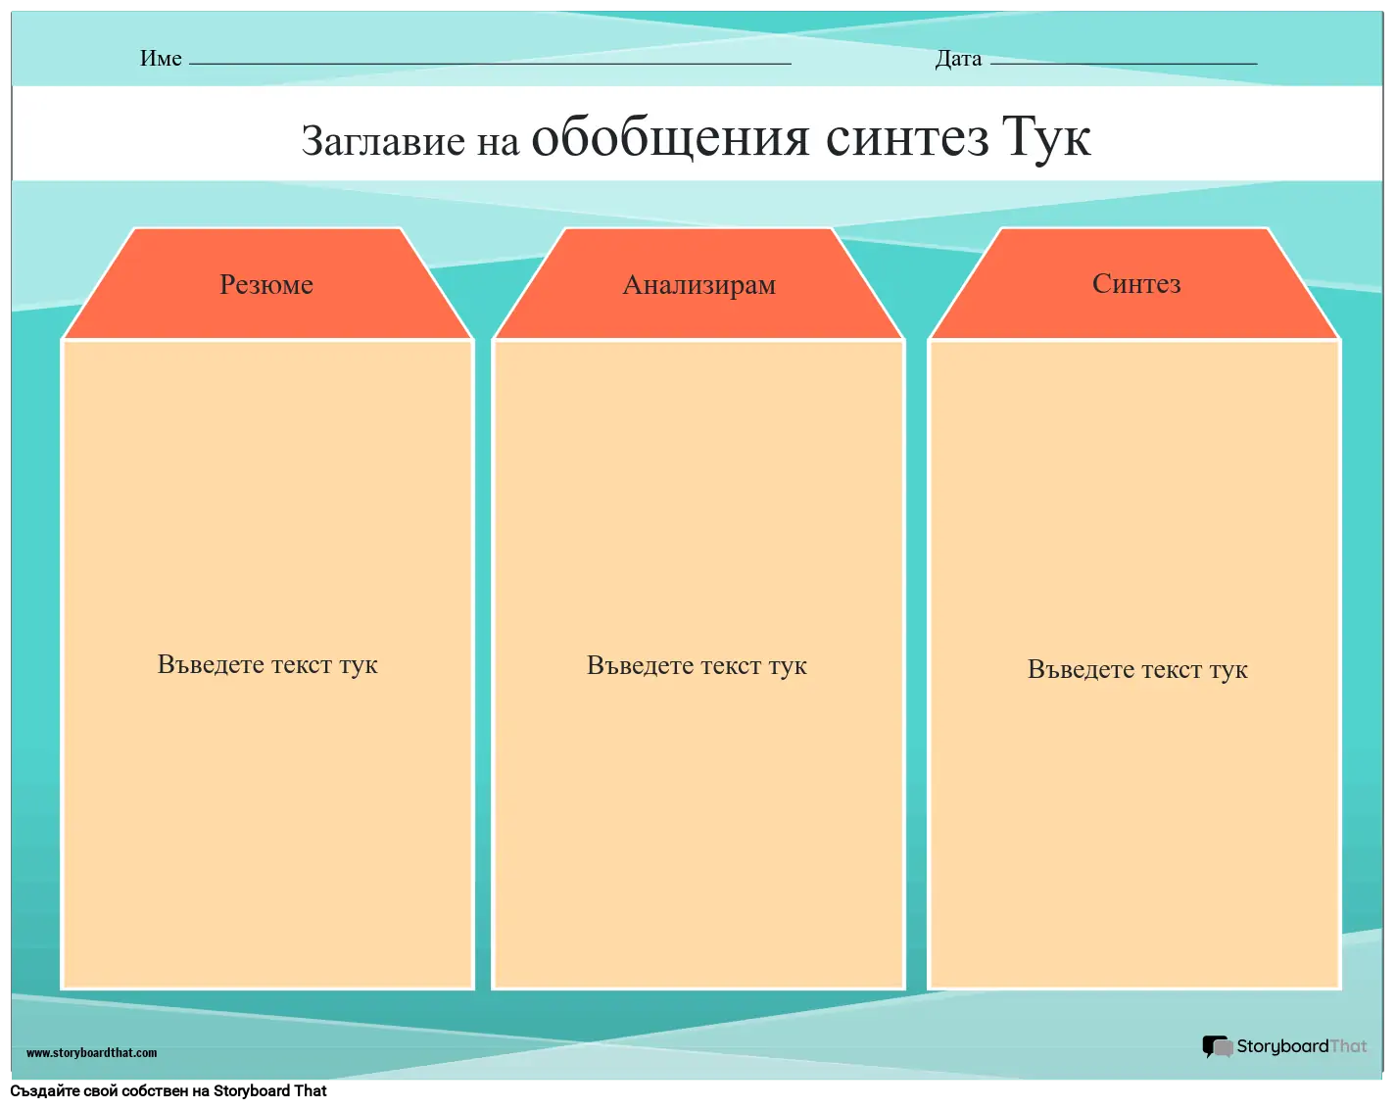The image size is (1396, 1109).
Task: Select the large word "обобщения" in the title
Action: pyautogui.click(x=670, y=137)
